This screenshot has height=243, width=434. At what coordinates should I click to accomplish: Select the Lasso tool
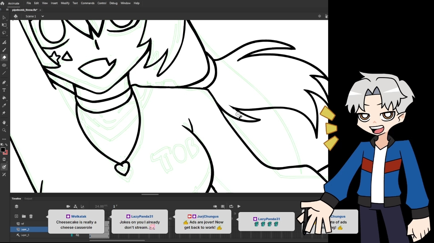coord(4,33)
